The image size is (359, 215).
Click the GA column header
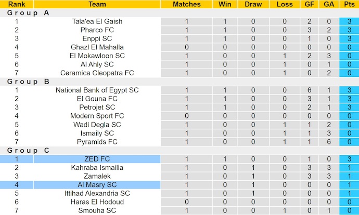pyautogui.click(x=328, y=4)
